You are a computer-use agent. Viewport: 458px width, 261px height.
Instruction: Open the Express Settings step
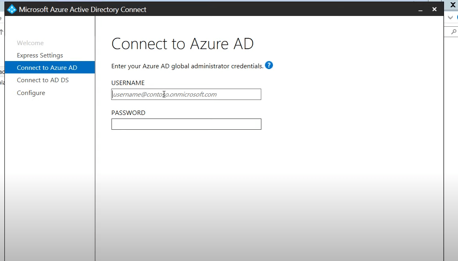[40, 55]
